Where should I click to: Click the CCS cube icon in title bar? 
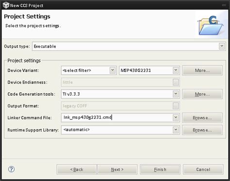click(6, 5)
